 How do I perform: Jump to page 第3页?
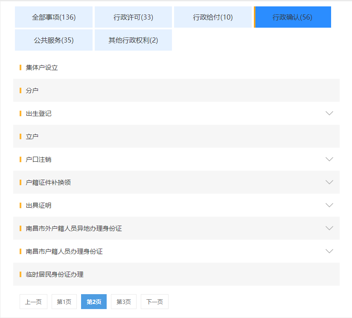[124, 302]
